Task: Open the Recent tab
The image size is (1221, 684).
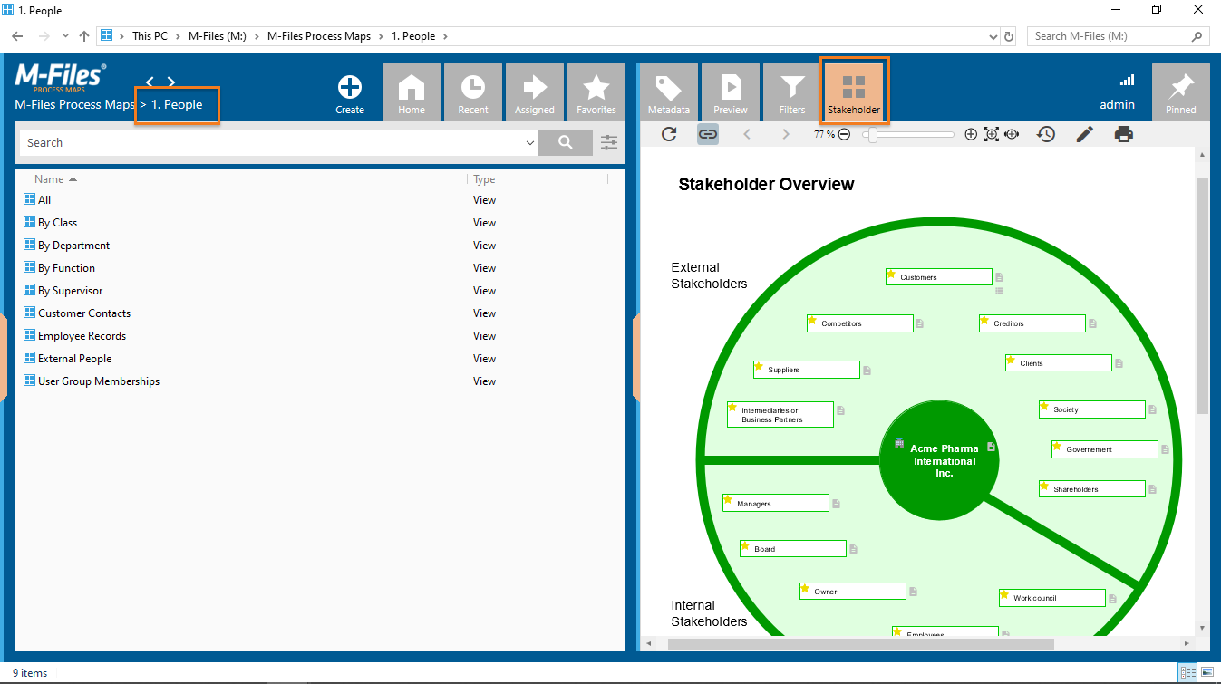Action: [x=473, y=92]
